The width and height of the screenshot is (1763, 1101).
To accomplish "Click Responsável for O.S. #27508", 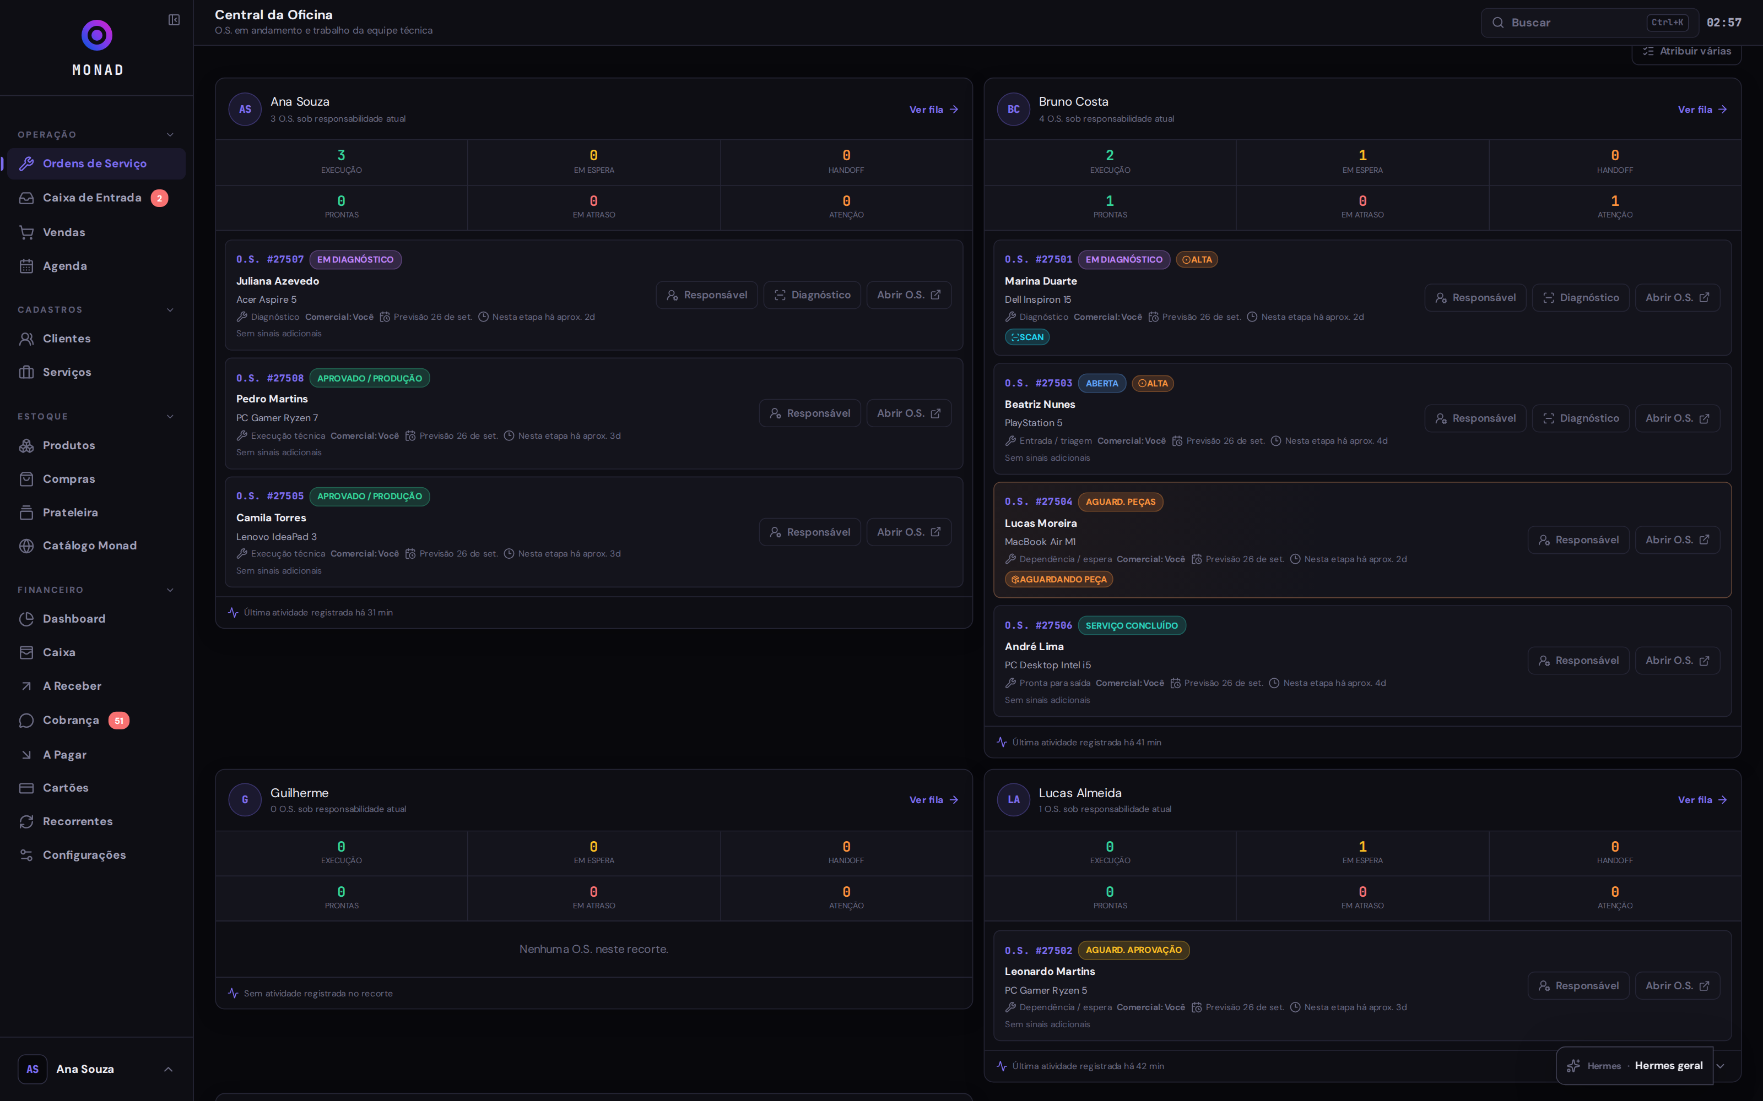I will (809, 413).
